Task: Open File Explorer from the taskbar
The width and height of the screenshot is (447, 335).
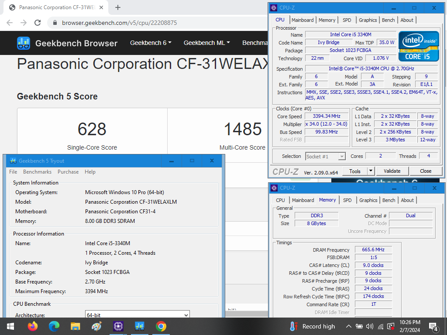Action: pyautogui.click(x=75, y=326)
